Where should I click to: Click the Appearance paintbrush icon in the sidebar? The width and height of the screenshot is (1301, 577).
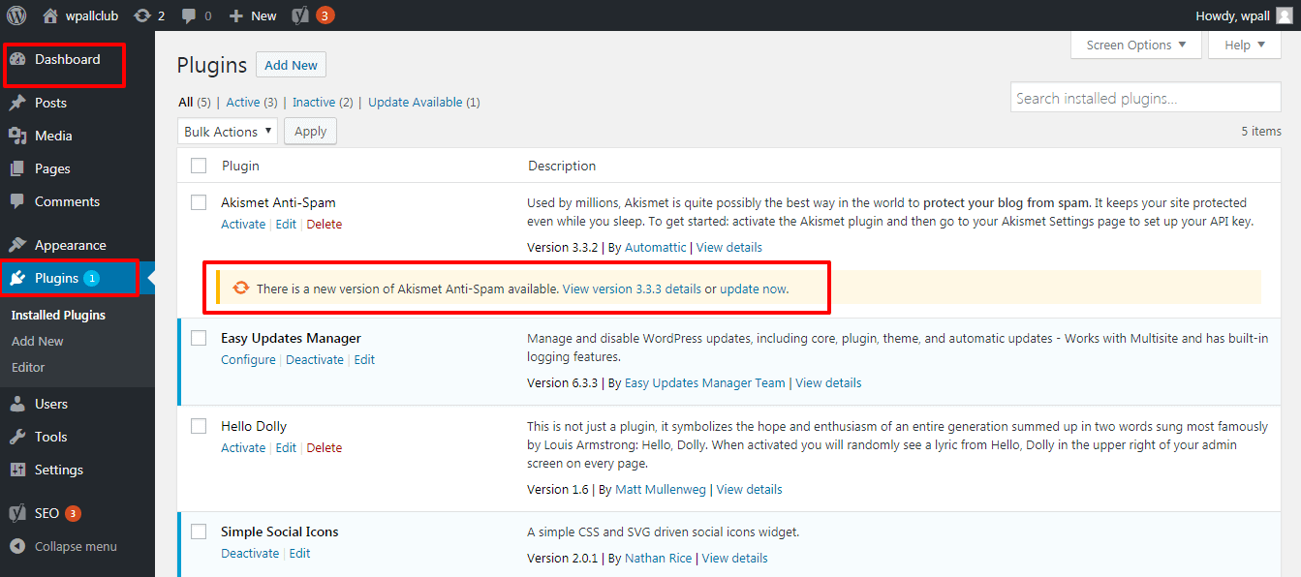17,245
